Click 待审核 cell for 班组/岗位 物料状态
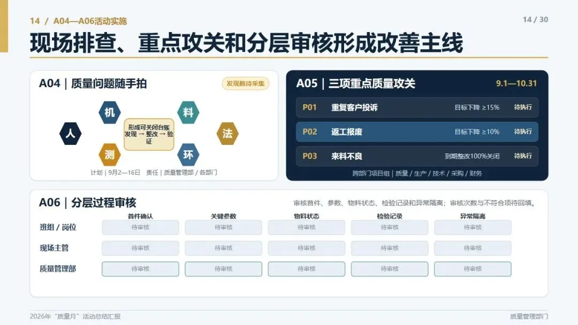This screenshot has height=325, width=578. click(x=307, y=228)
